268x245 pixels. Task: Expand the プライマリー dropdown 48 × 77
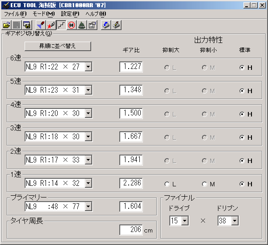pyautogui.click(x=88, y=206)
